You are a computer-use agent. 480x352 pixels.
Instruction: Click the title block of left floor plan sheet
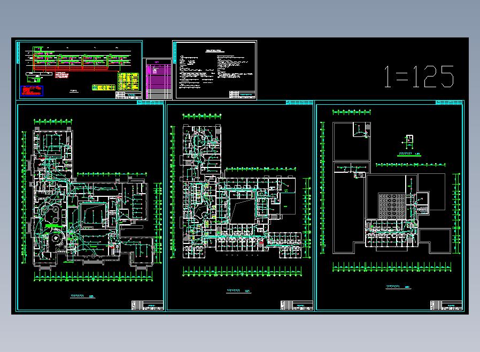coord(148,305)
